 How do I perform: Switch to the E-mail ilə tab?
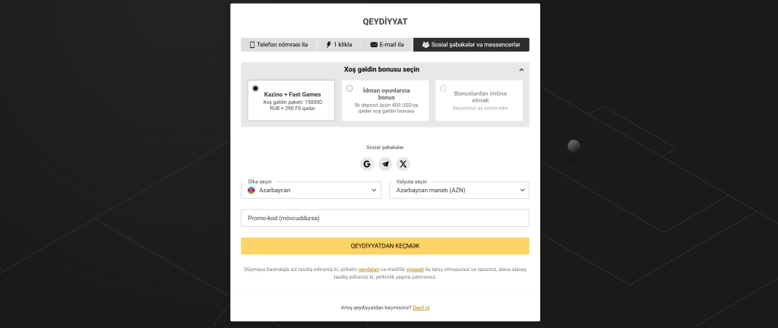[387, 45]
